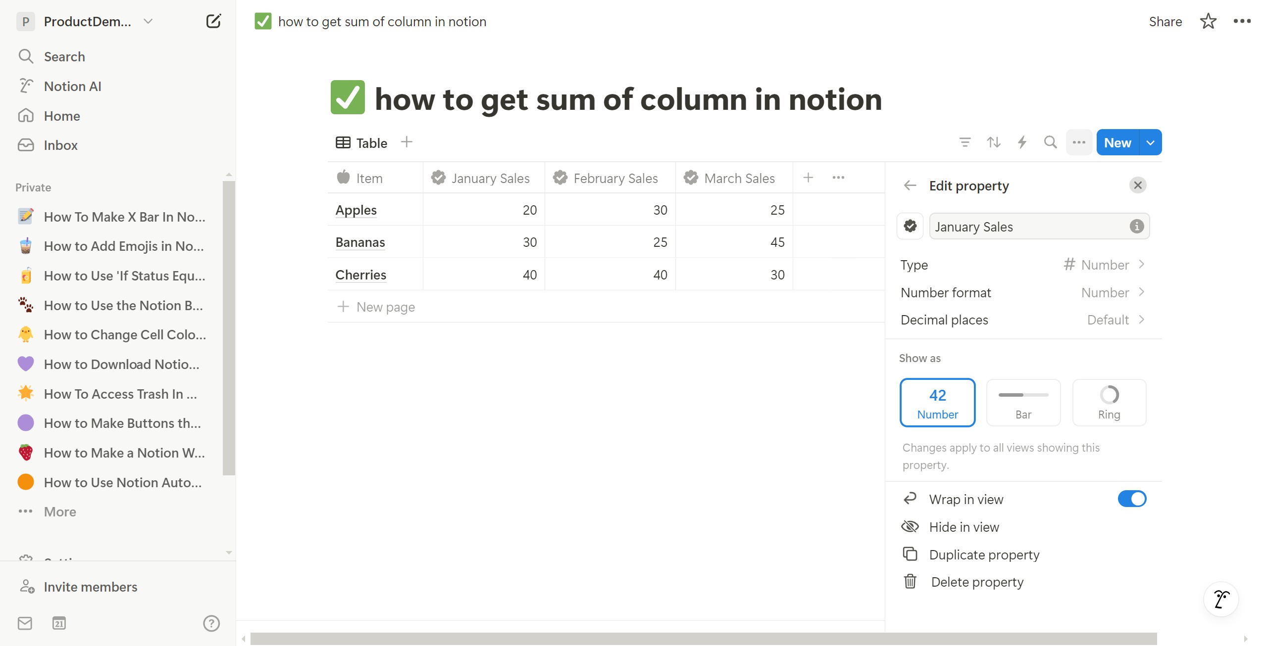
Task: Add a new database view with plus
Action: [x=406, y=142]
